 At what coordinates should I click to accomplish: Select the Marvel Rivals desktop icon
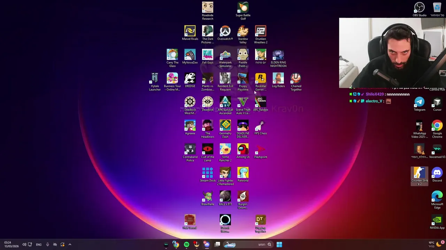(190, 33)
